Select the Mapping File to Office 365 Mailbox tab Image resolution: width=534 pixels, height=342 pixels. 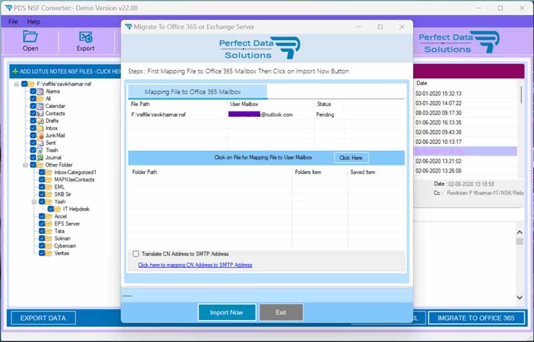point(198,92)
